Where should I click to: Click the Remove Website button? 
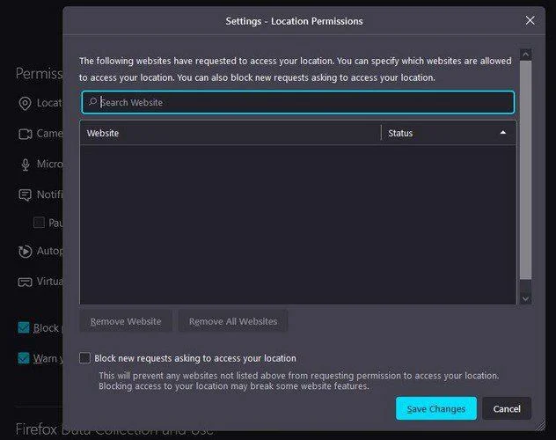pyautogui.click(x=126, y=321)
